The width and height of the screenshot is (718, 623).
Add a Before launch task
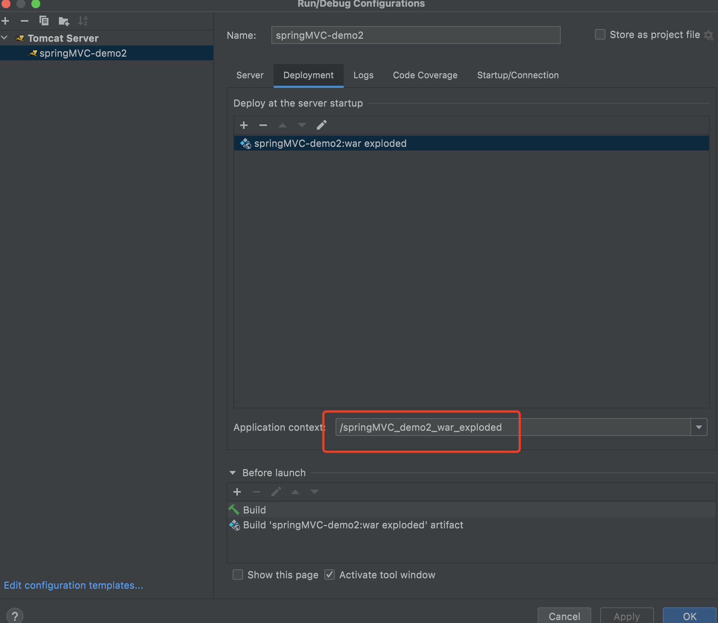point(237,492)
